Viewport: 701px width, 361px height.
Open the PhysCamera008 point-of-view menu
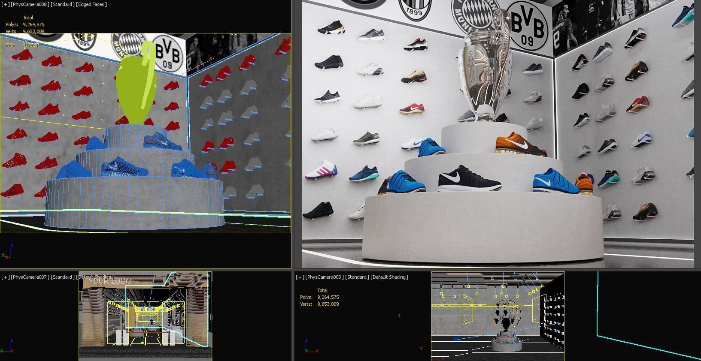pyautogui.click(x=30, y=4)
